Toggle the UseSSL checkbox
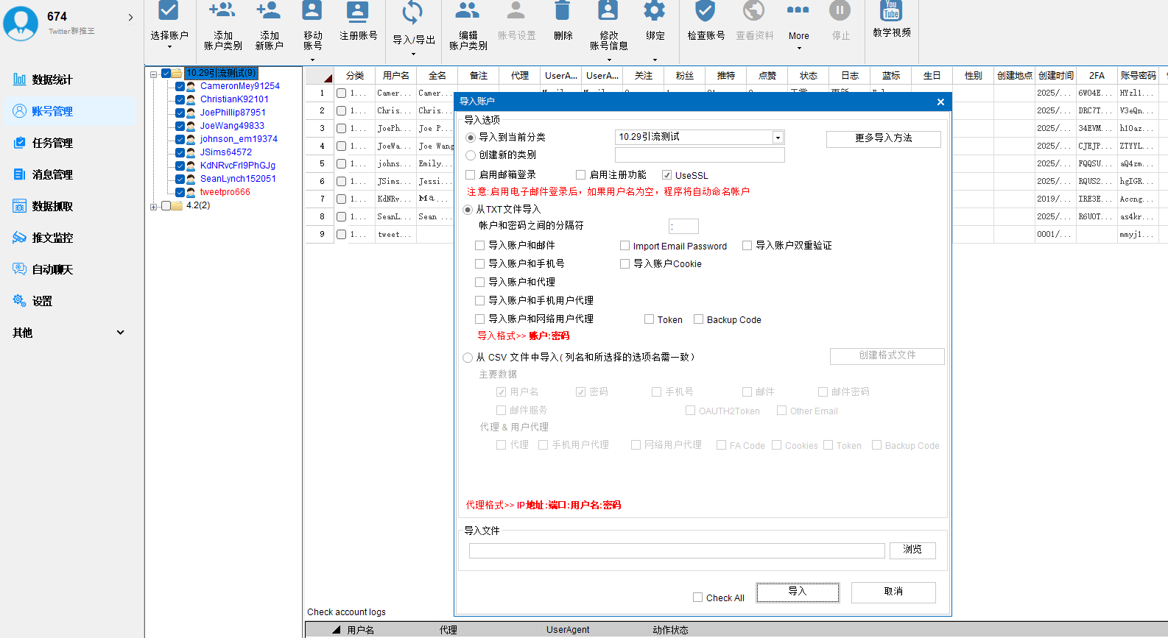Image resolution: width=1168 pixels, height=638 pixels. pyautogui.click(x=666, y=175)
